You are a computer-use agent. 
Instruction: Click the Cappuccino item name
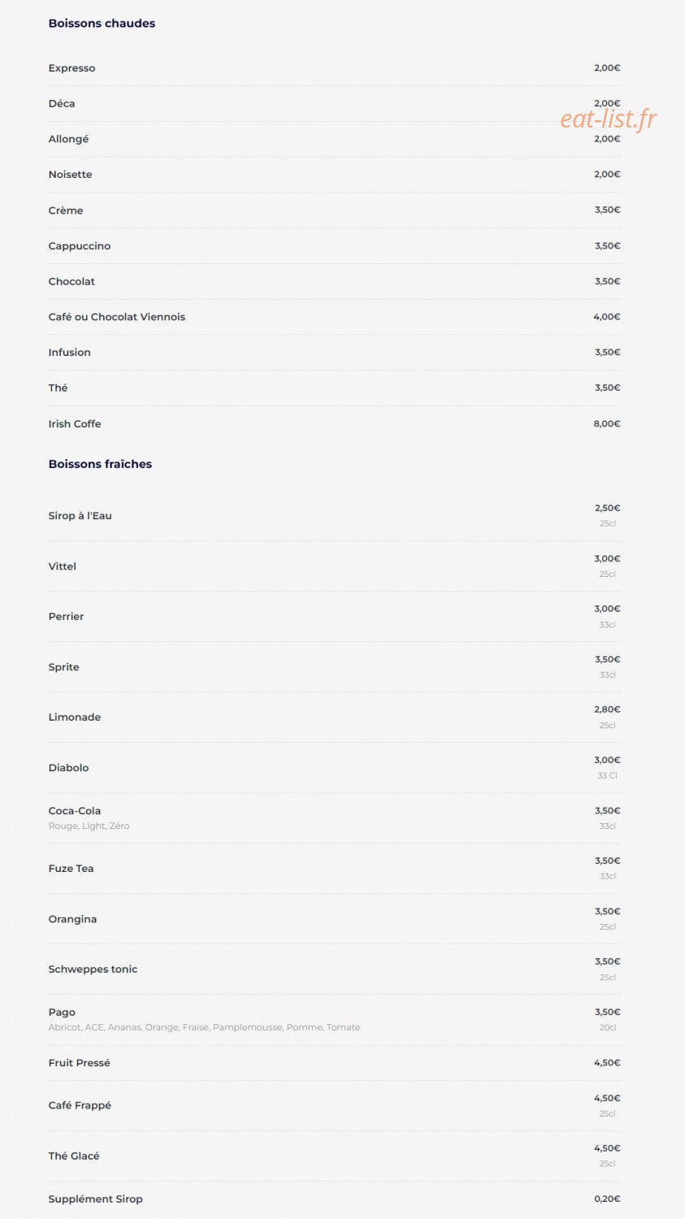tap(80, 246)
